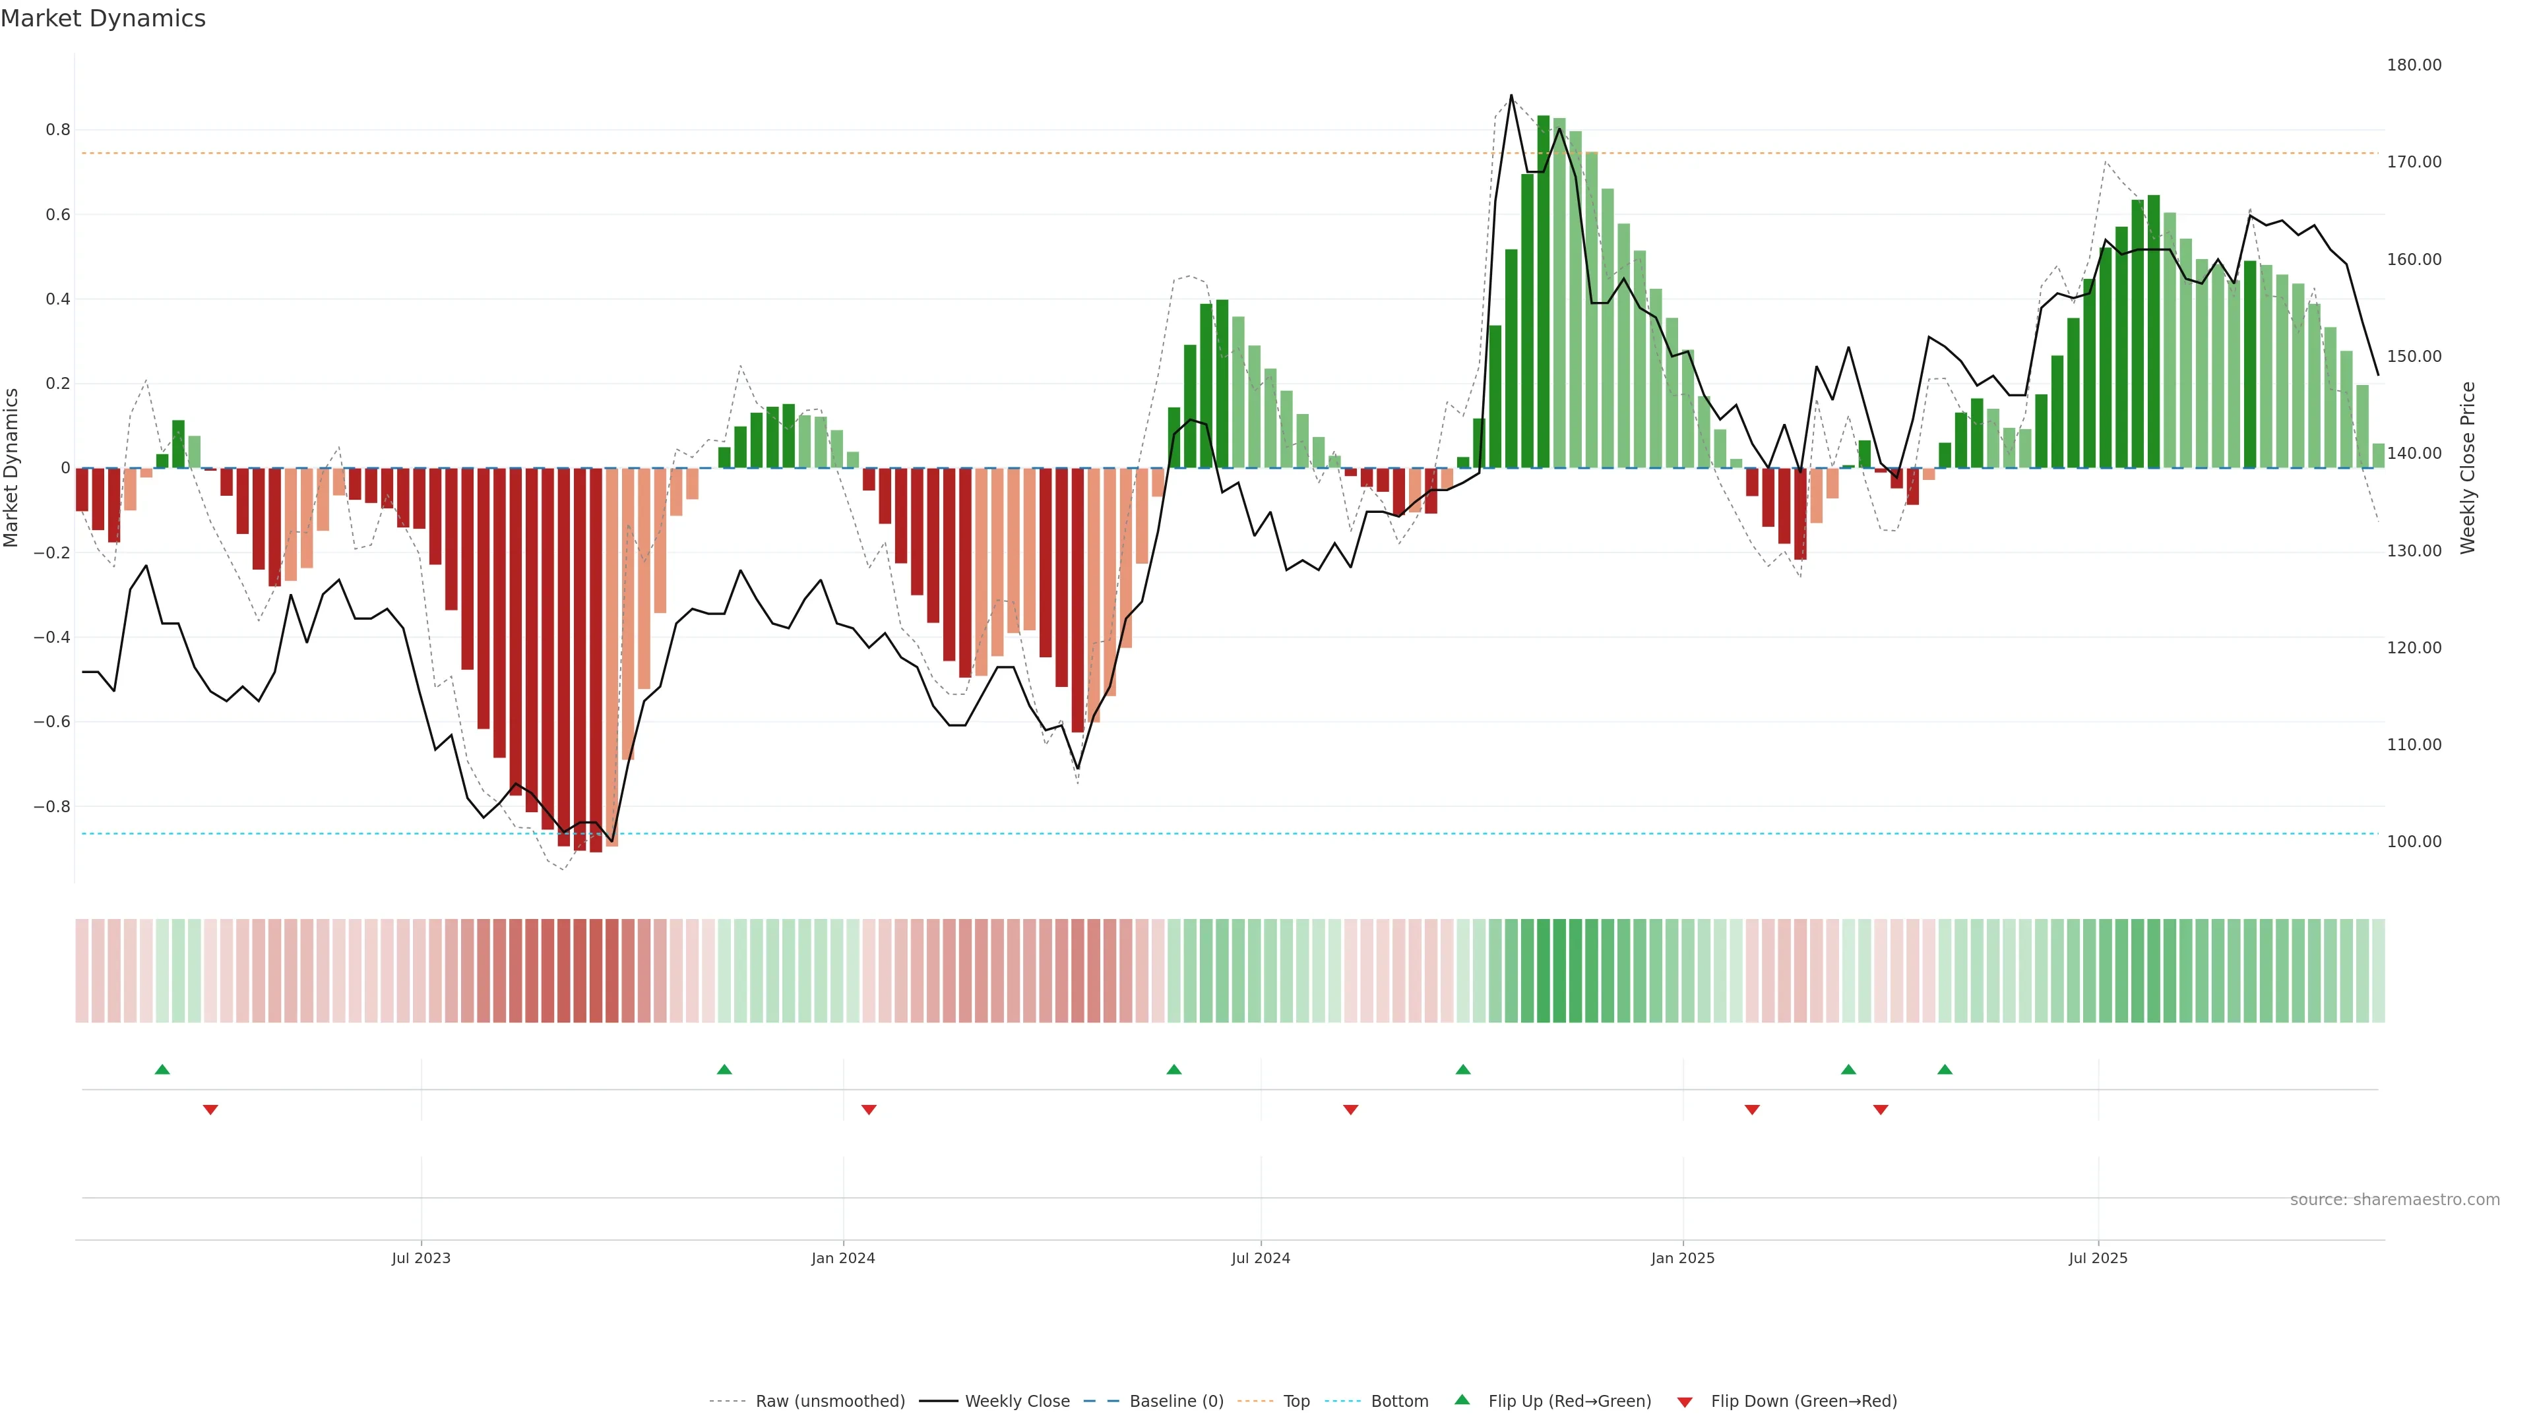
Task: Click the first red flip-down triangle marker
Action: point(210,1110)
